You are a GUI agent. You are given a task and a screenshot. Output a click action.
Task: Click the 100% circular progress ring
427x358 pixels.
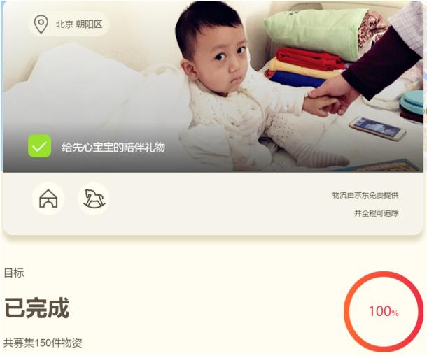(384, 311)
